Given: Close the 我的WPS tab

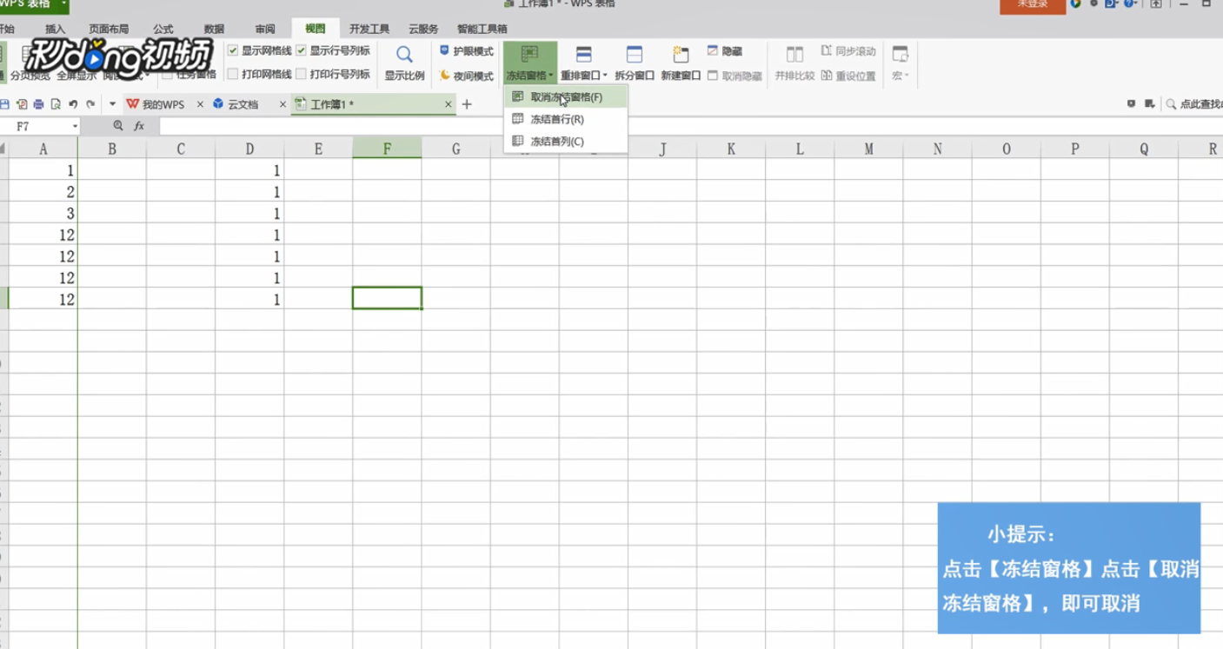Looking at the screenshot, I should [x=200, y=104].
